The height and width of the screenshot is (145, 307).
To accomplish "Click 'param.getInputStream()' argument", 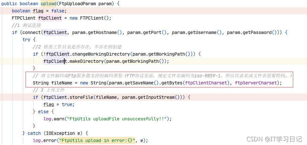I will (151, 97).
